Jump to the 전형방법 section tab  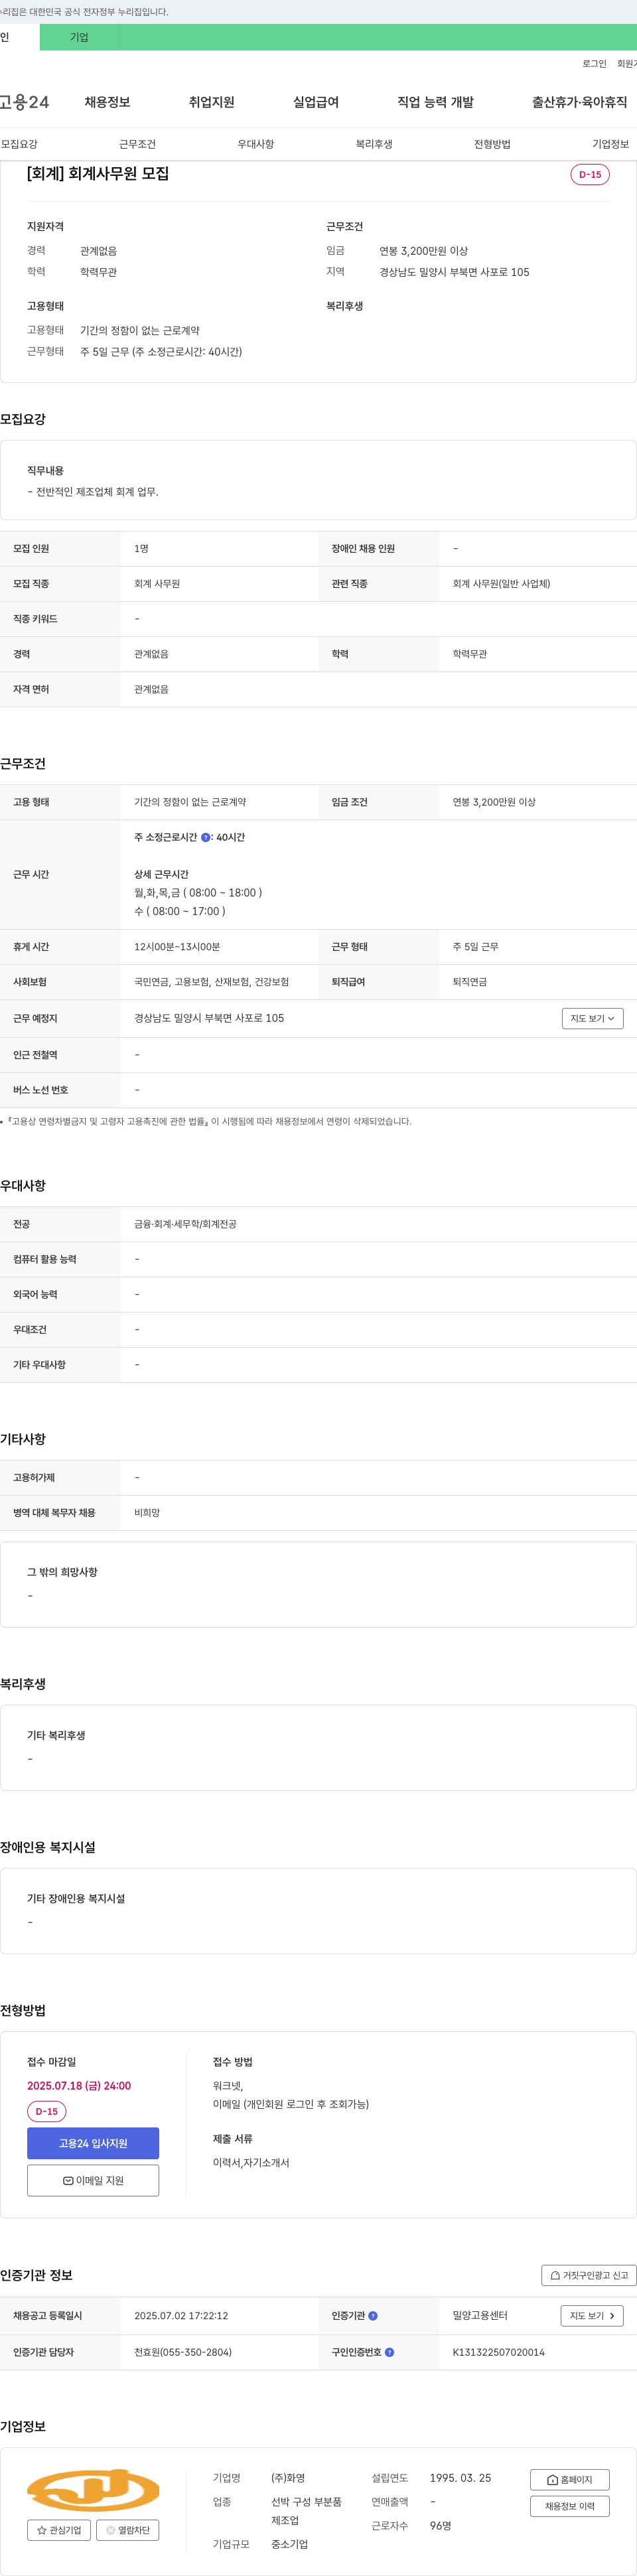pyautogui.click(x=492, y=144)
